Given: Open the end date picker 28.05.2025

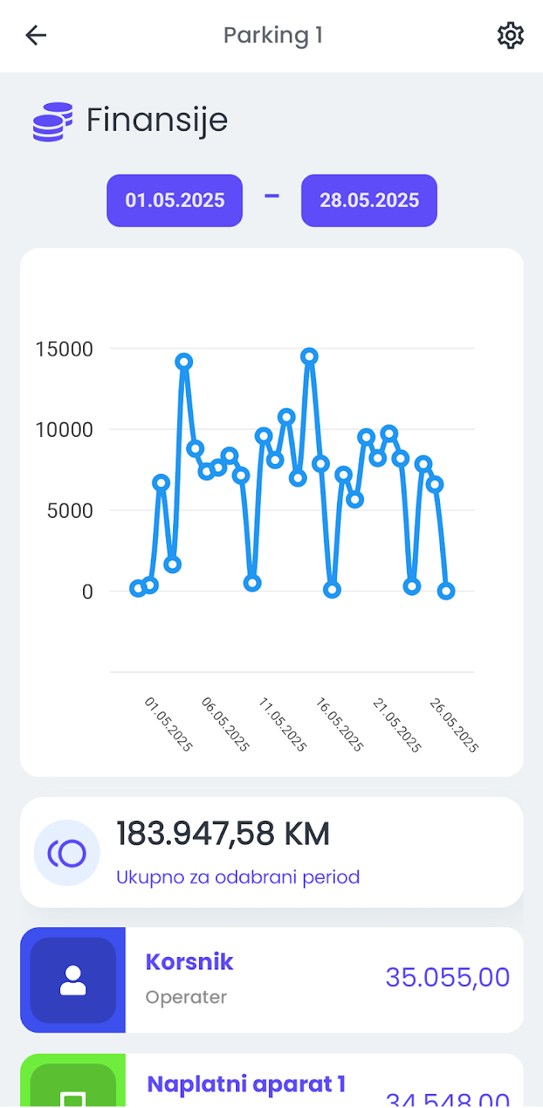Looking at the screenshot, I should pos(369,201).
